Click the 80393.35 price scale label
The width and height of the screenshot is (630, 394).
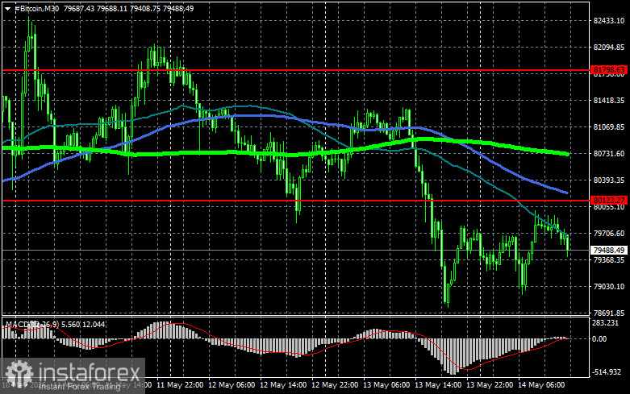point(609,180)
